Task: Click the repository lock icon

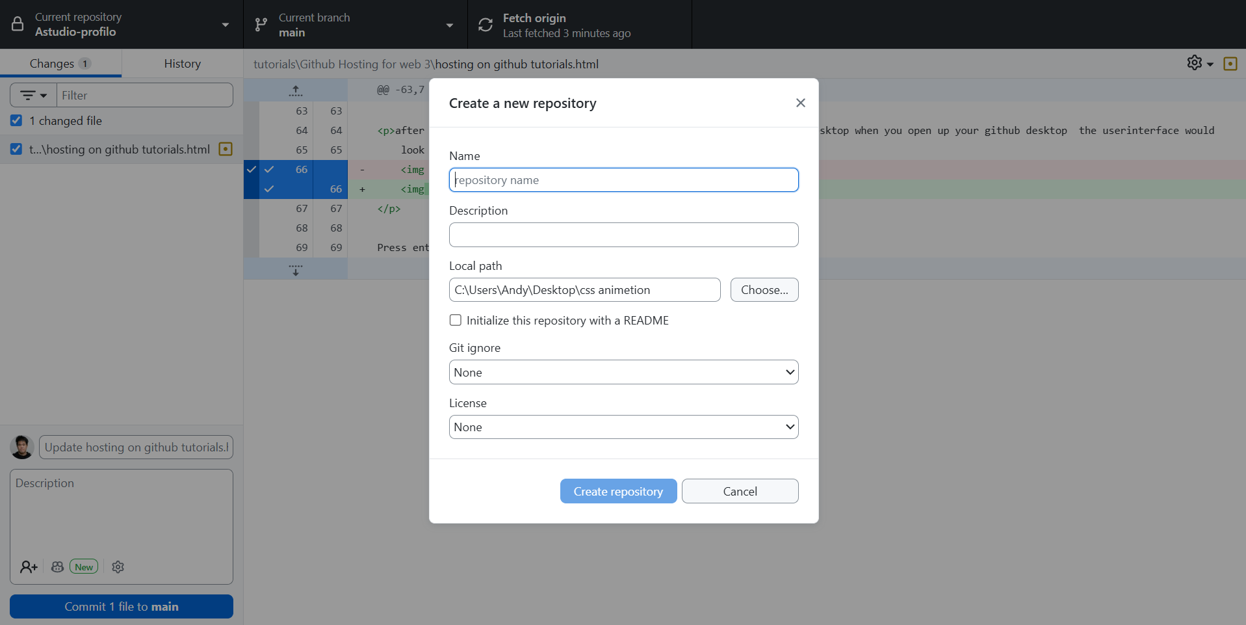Action: (x=18, y=25)
